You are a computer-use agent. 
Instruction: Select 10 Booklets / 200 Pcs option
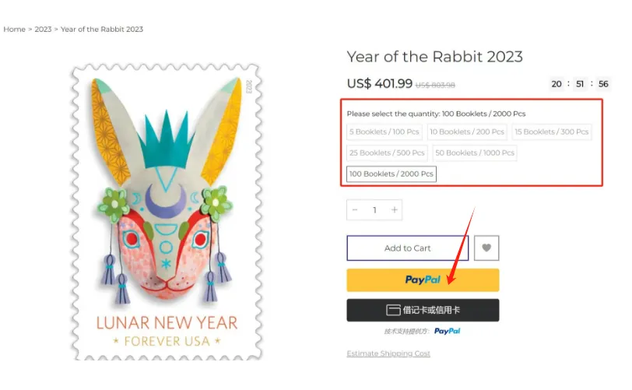tap(467, 132)
